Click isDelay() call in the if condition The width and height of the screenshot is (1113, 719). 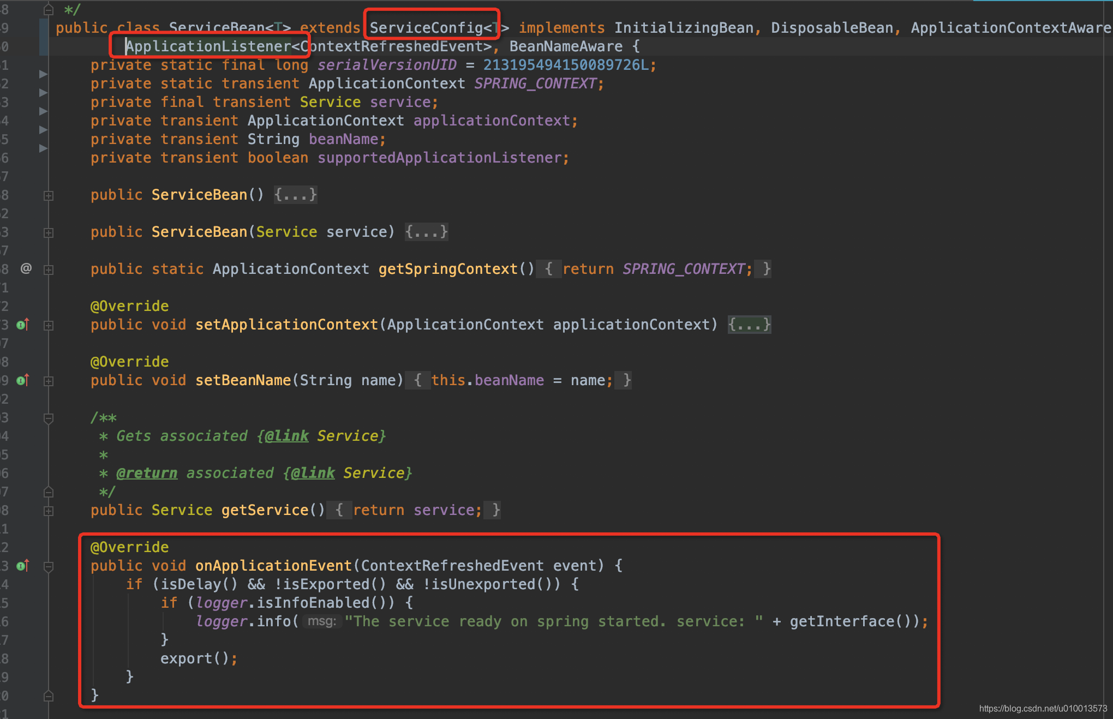[x=200, y=584]
